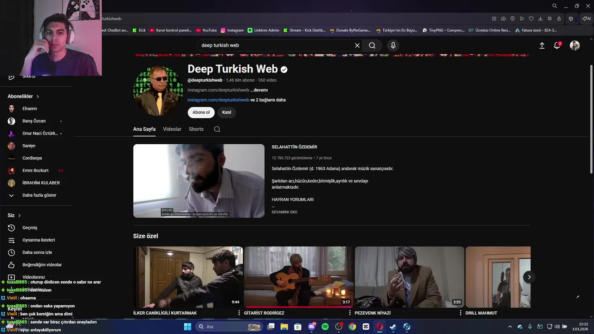Open Emre Bozkurt subscription channel
This screenshot has width=594, height=334.
[x=36, y=170]
